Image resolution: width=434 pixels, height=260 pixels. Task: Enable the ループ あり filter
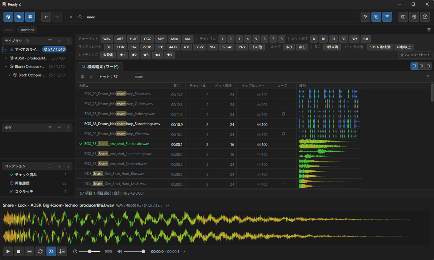coord(289,47)
